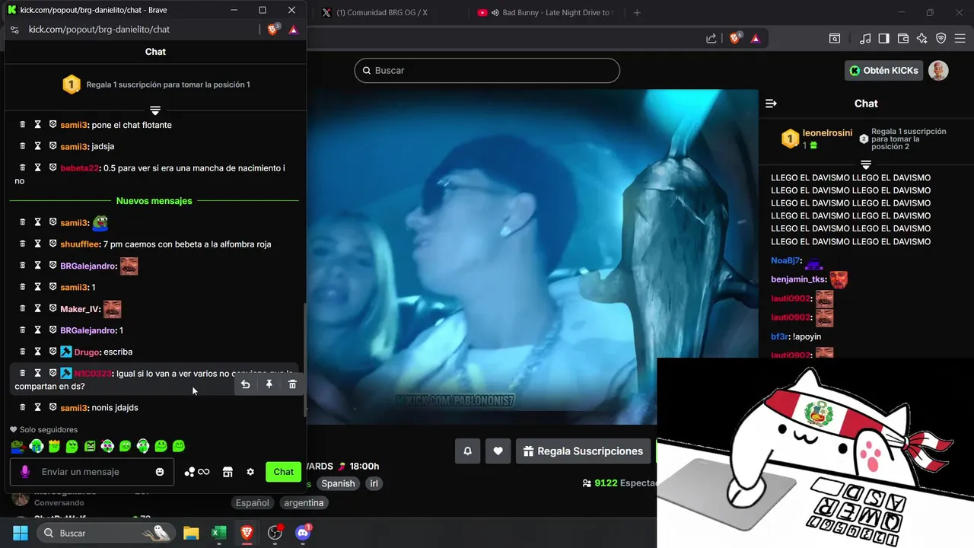The image size is (974, 548).
Task: Expand leaderboard arrow in main chat
Action: click(x=866, y=164)
